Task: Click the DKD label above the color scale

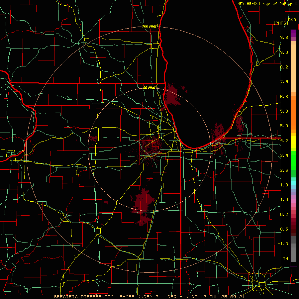Action: pyautogui.click(x=292, y=20)
